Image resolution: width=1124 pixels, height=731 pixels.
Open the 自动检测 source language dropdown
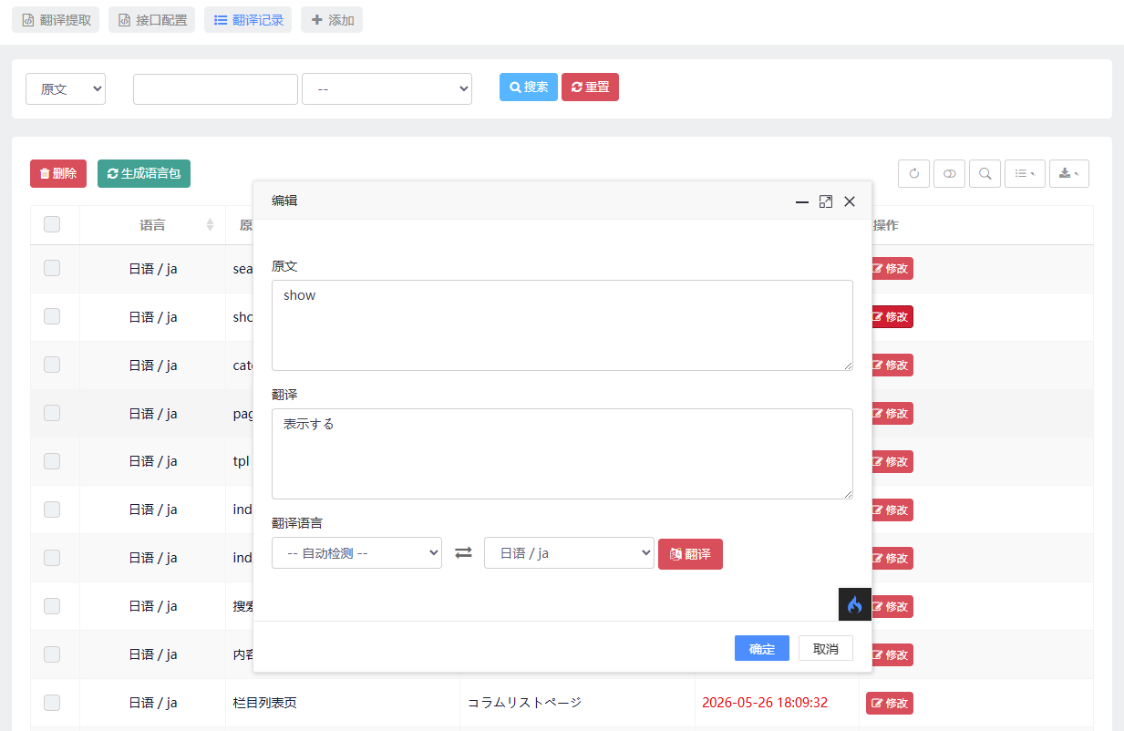point(356,552)
